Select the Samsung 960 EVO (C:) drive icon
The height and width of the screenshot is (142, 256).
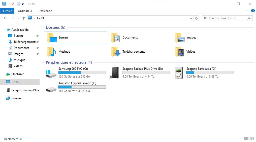(x=51, y=74)
